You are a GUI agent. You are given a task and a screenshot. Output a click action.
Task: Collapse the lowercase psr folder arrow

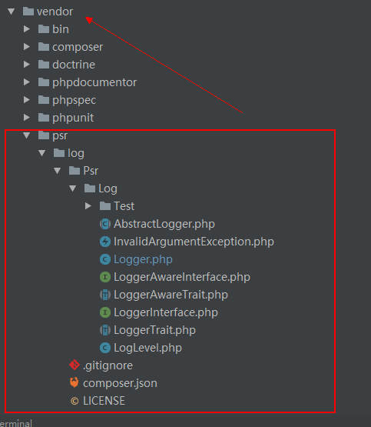(27, 135)
